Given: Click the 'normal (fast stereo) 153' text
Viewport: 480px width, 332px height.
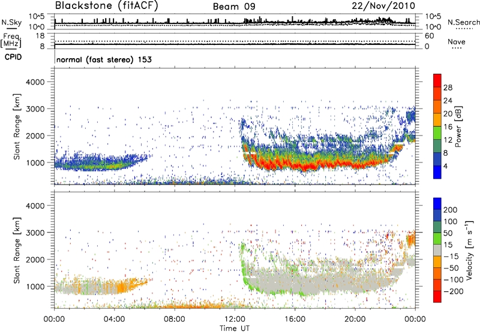Looking at the screenshot, I should 104,59.
